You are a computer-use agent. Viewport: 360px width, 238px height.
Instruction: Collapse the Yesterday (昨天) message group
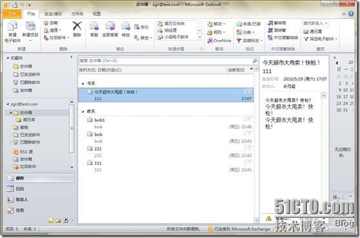[x=83, y=112]
